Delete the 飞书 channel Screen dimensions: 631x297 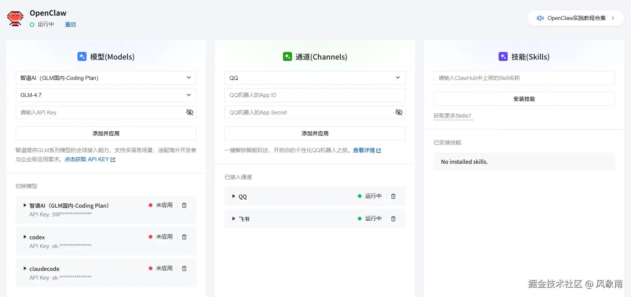393,219
